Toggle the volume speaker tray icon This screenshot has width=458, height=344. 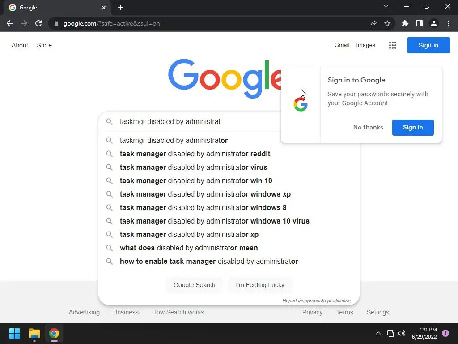click(x=402, y=333)
